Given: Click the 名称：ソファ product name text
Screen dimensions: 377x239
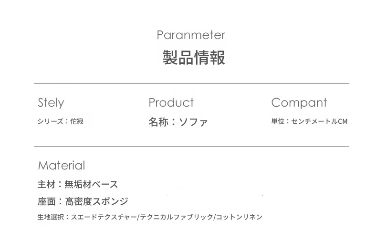Looking at the screenshot, I should (178, 122).
